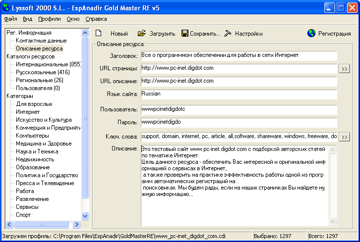
Task: Click the Загрузить toolbar label
Action: (162, 34)
